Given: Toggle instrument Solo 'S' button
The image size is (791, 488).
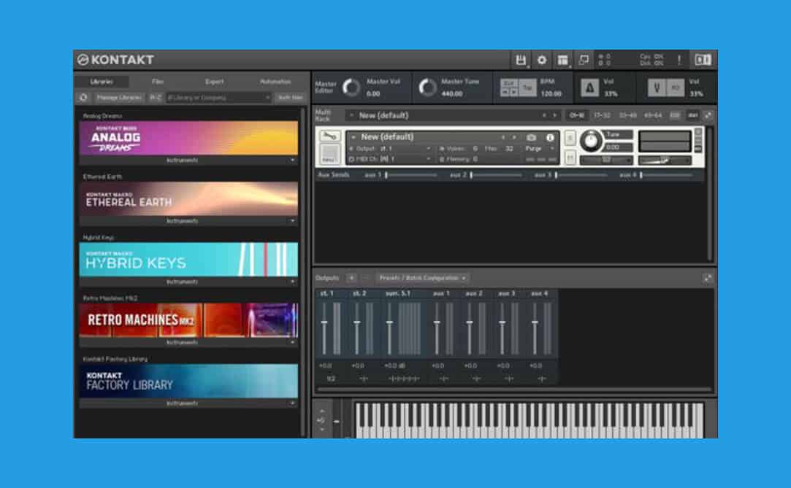Looking at the screenshot, I should click(570, 137).
